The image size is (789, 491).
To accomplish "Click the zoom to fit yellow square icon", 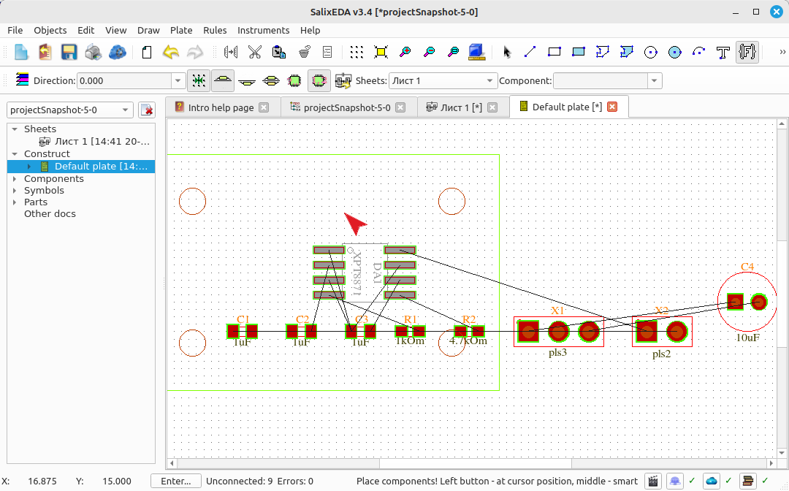I will tap(381, 52).
